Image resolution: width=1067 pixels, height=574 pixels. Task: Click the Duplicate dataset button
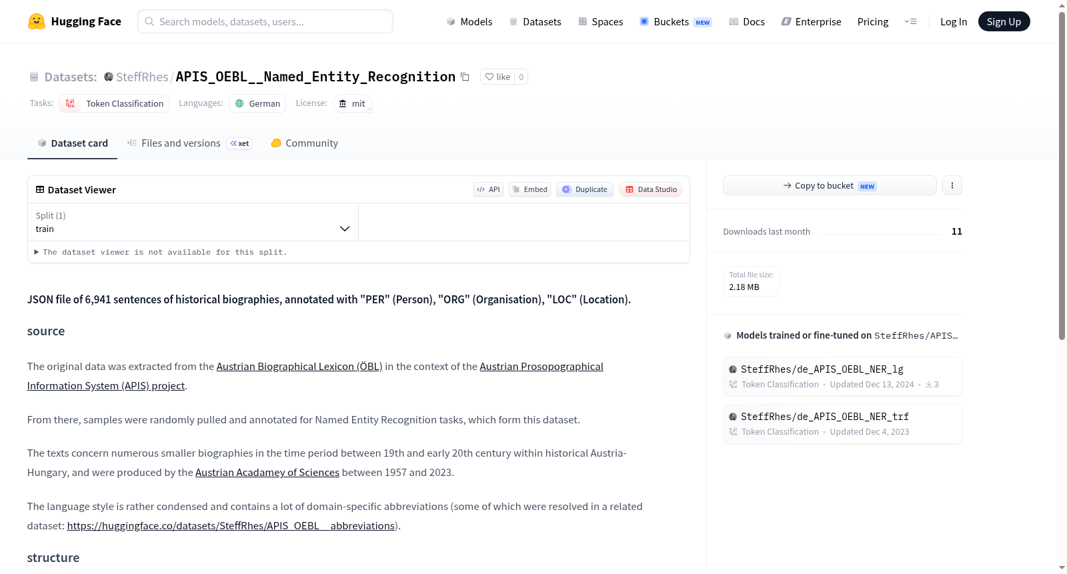click(585, 189)
